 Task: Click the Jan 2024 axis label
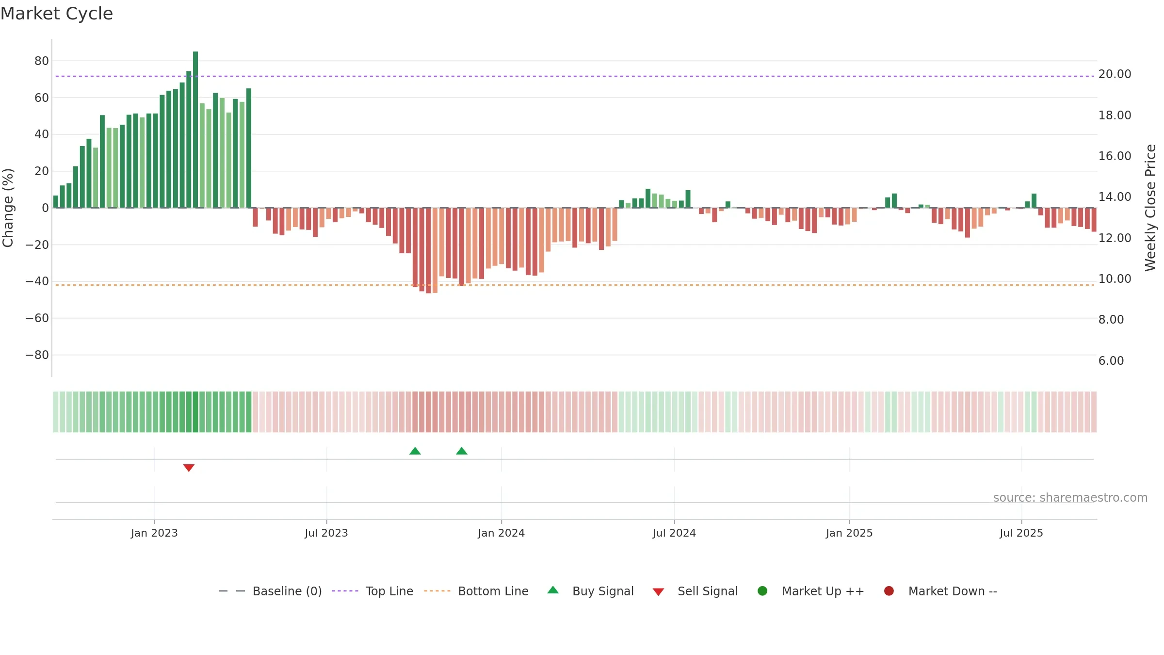pyautogui.click(x=501, y=533)
